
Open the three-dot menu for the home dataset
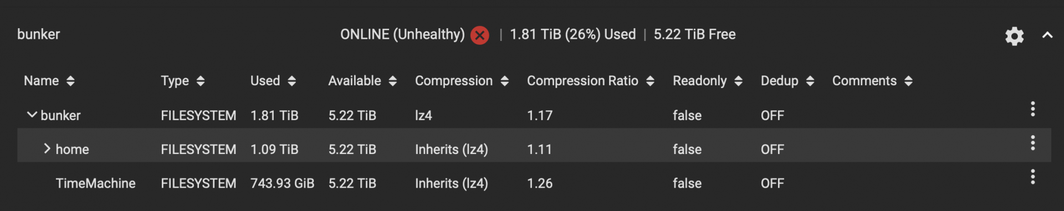point(1032,143)
